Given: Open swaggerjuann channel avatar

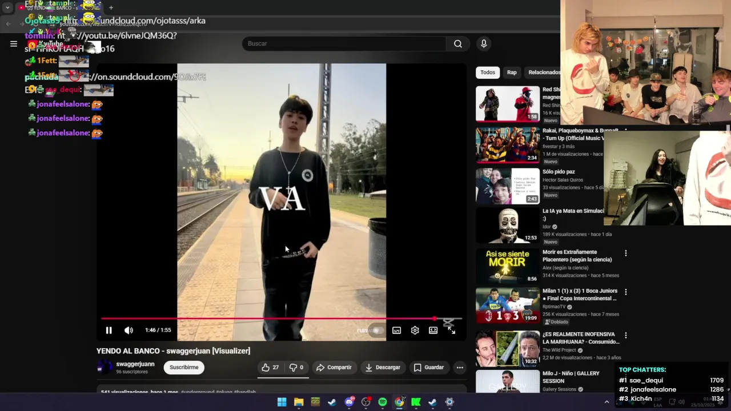Looking at the screenshot, I should 105,367.
